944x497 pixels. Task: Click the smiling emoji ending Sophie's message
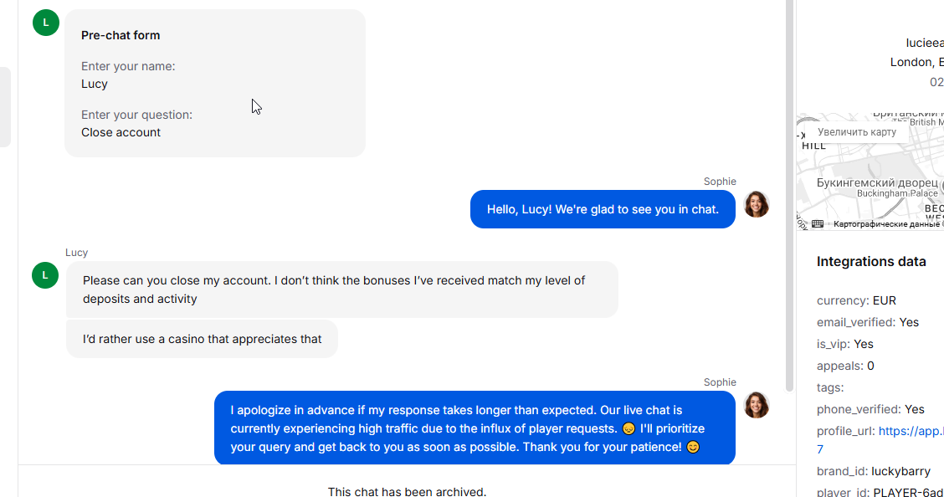point(693,447)
